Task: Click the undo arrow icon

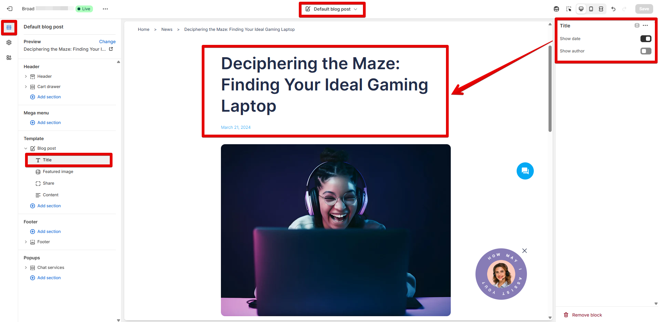Action: click(x=613, y=9)
